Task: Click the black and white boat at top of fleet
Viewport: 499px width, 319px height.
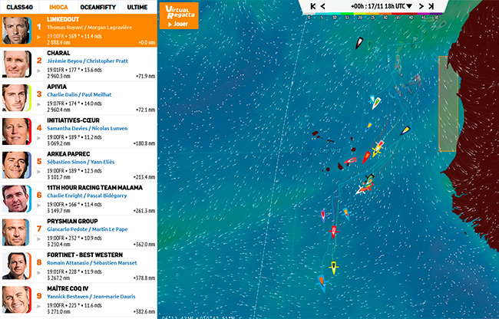Action: pos(359,43)
